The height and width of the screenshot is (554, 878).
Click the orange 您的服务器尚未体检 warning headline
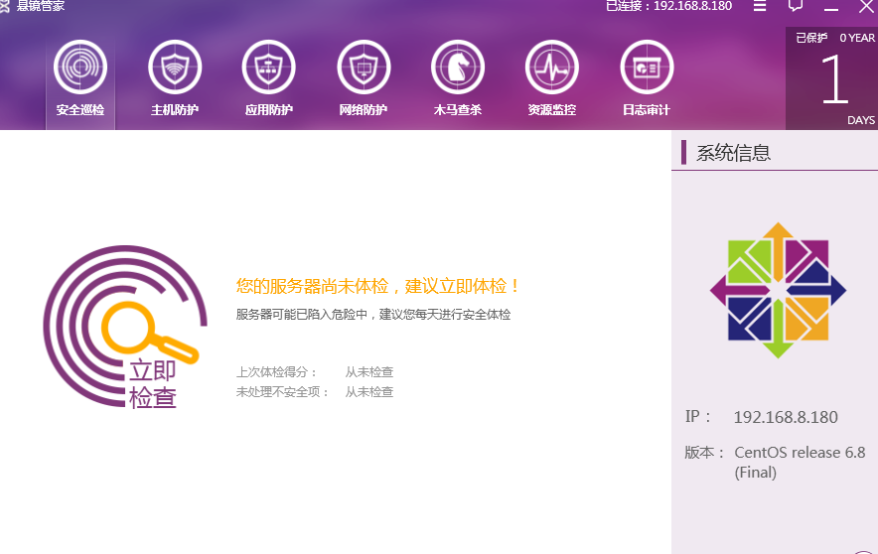click(378, 286)
